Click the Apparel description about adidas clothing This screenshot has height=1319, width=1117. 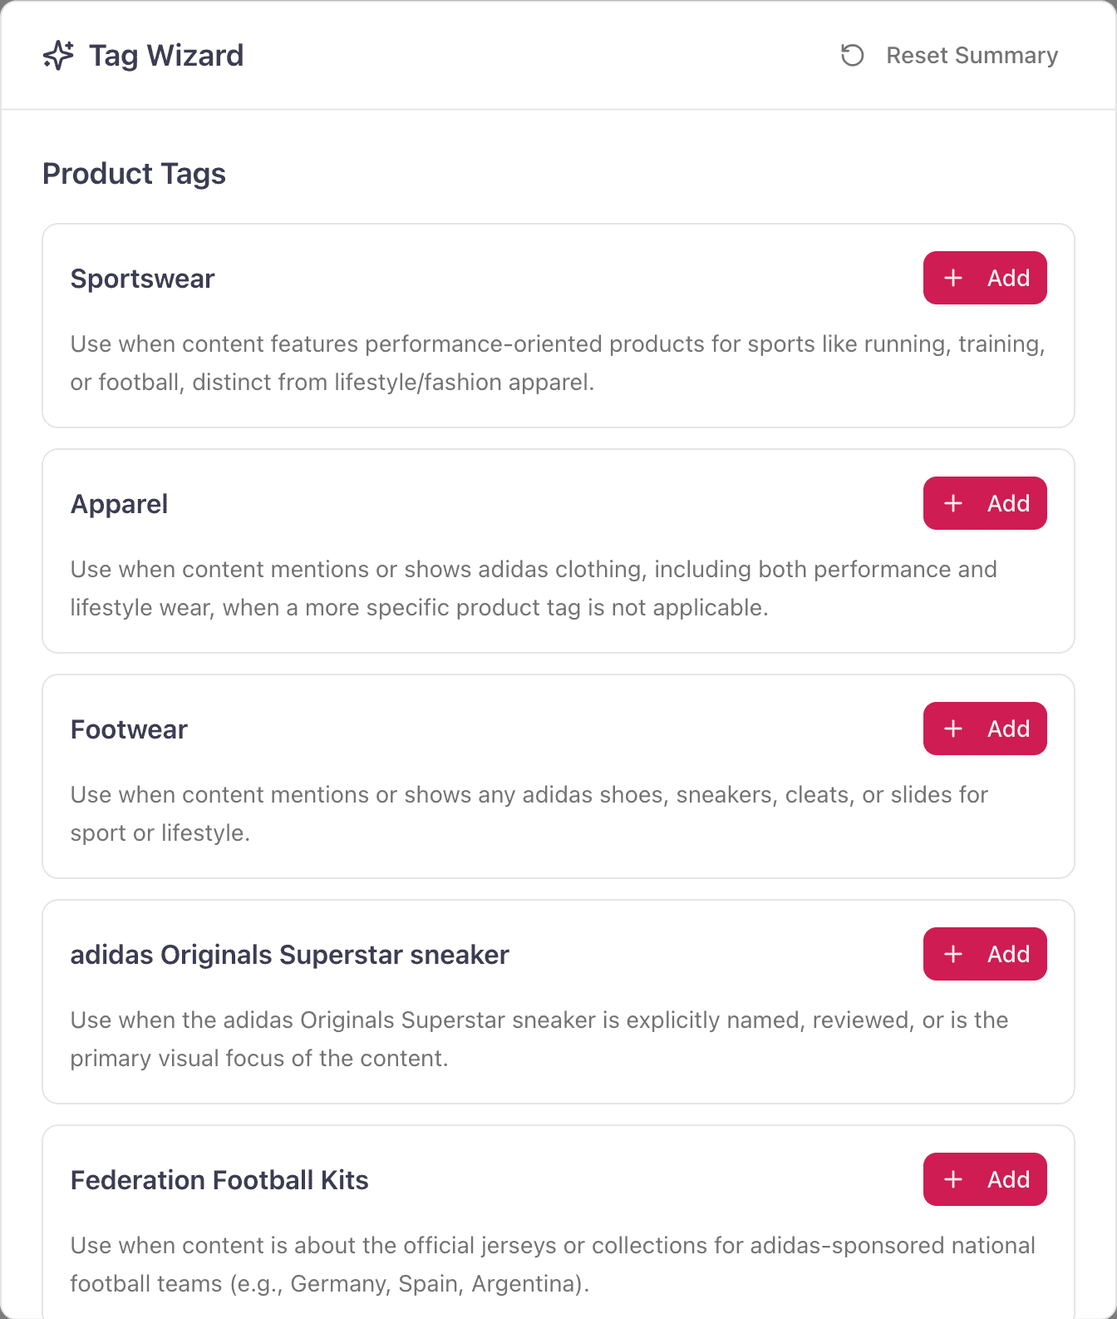pyautogui.click(x=534, y=589)
